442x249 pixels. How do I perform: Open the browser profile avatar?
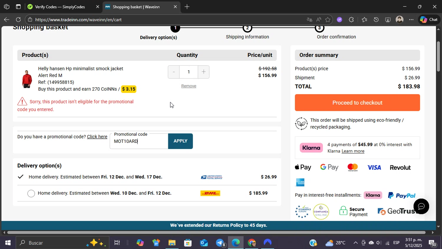[400, 20]
